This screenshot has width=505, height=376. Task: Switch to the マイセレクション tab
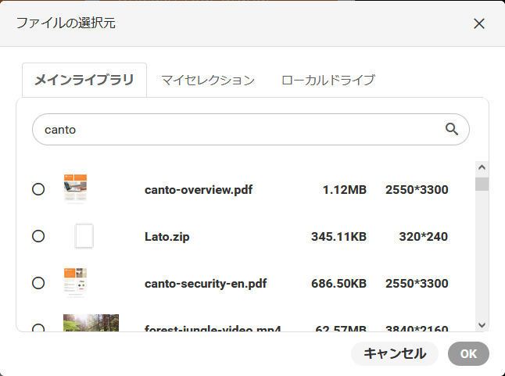pyautogui.click(x=208, y=80)
